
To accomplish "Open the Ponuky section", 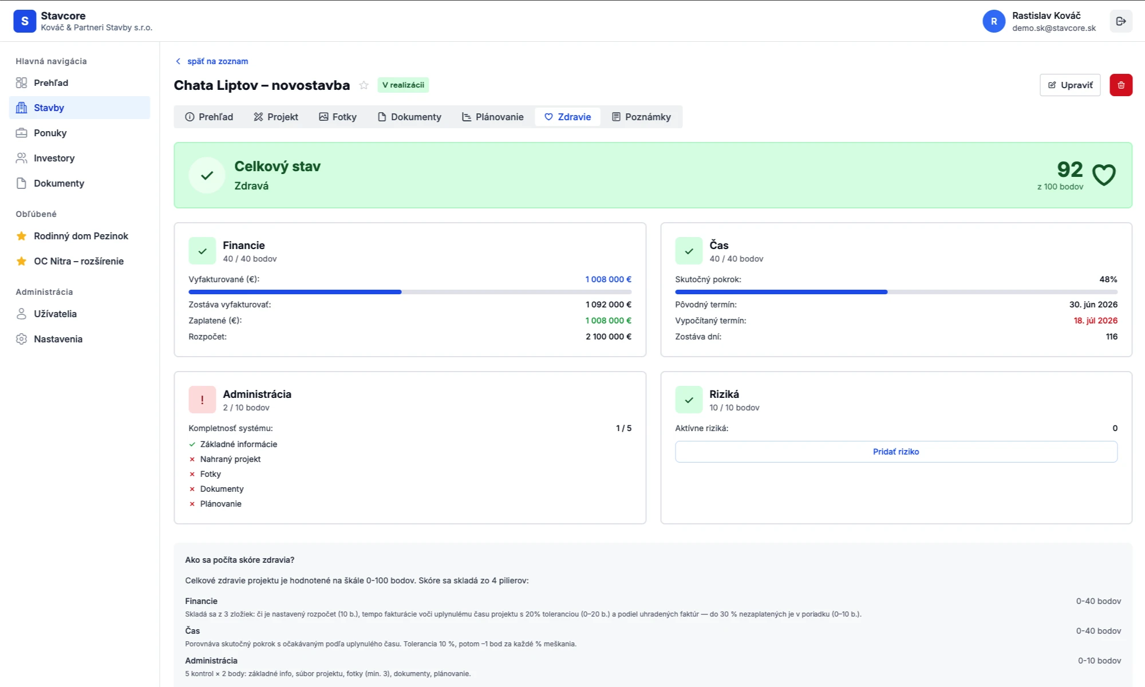I will click(x=49, y=133).
